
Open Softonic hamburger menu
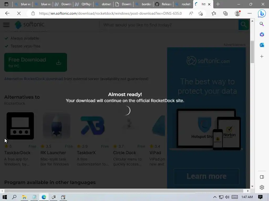[6, 25]
